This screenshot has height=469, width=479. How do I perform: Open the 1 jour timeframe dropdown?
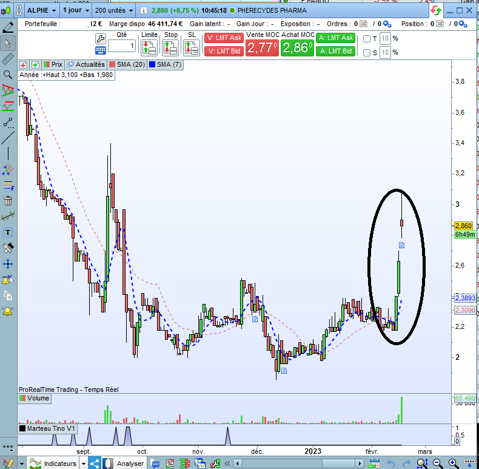[76, 10]
